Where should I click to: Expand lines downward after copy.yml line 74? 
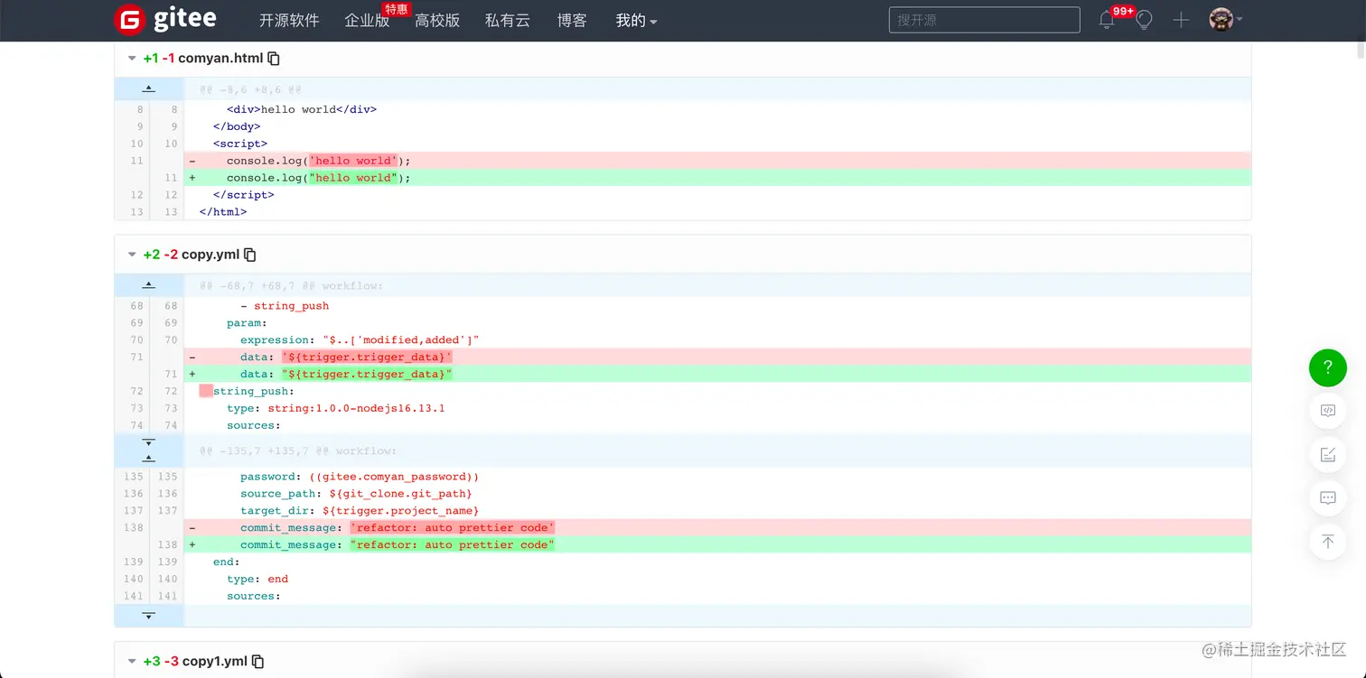click(x=149, y=442)
